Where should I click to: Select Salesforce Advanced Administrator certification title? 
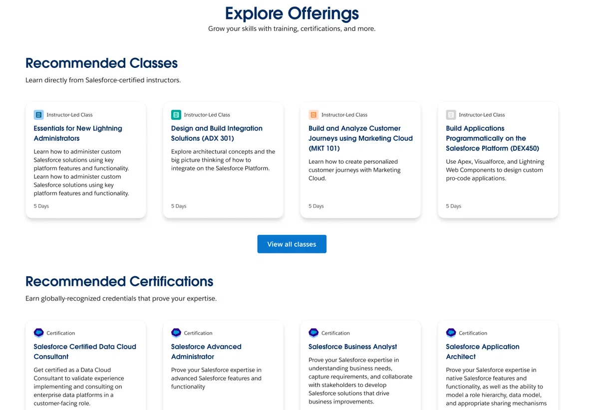pos(206,352)
